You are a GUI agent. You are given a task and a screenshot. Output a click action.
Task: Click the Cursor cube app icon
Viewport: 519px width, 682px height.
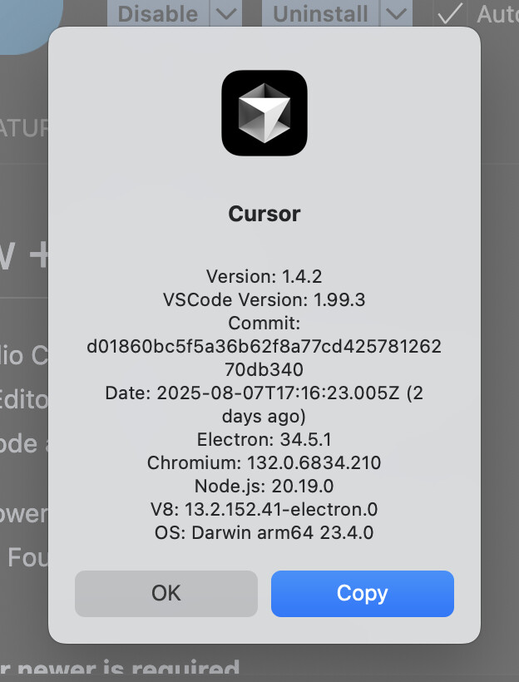click(264, 113)
